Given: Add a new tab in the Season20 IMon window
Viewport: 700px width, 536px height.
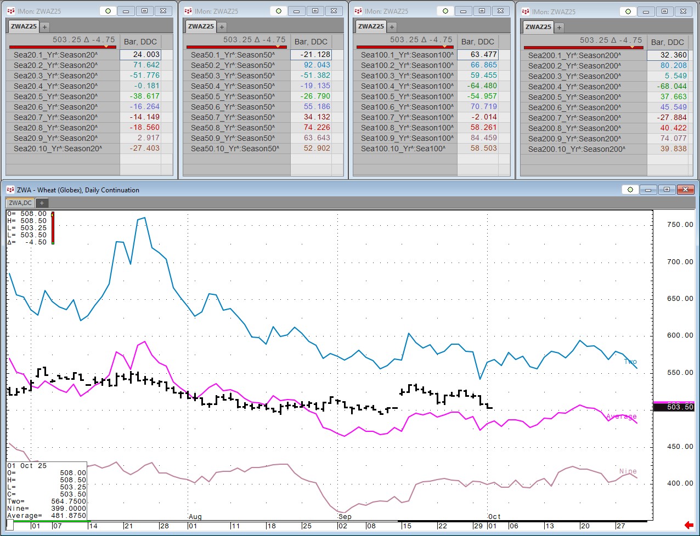Looking at the screenshot, I should 45,26.
